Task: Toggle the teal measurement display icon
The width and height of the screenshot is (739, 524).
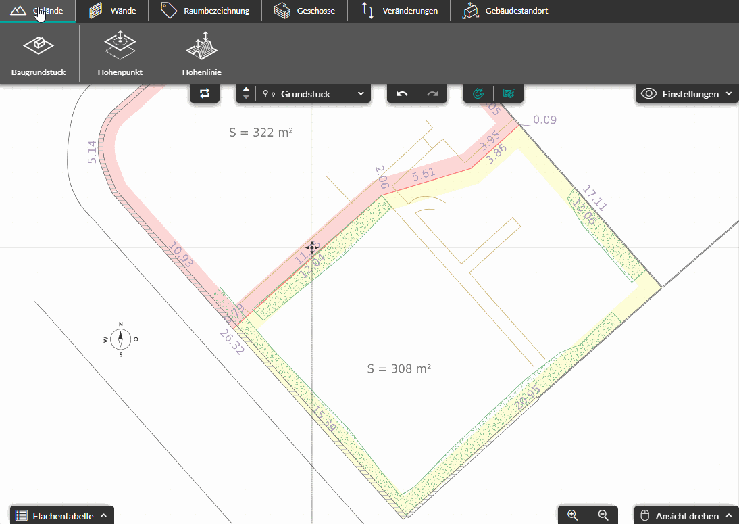Action: [509, 93]
